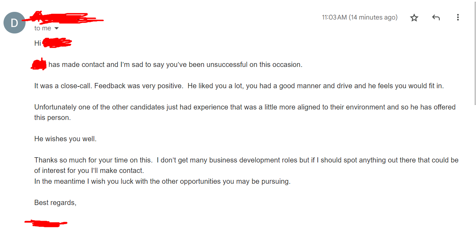Star this email message
This screenshot has width=476, height=235.
coord(414,18)
